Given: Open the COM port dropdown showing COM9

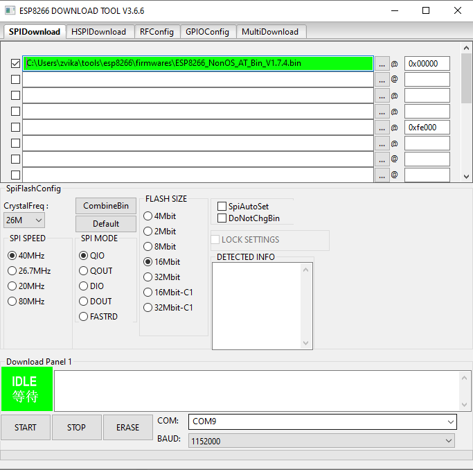Looking at the screenshot, I should [x=322, y=421].
